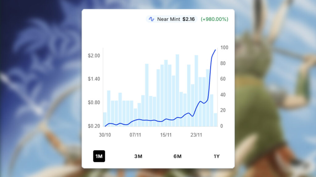The image size is (316, 177).
Task: Click the Near Mint line series icon
Action: click(x=151, y=19)
